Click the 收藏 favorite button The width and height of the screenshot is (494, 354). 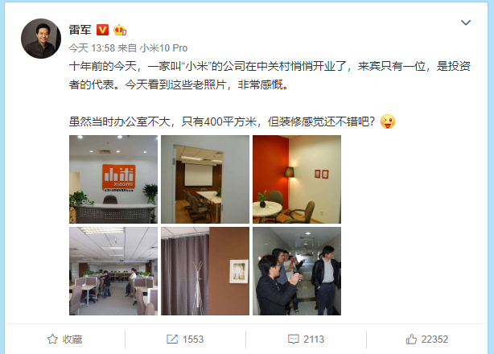click(65, 340)
